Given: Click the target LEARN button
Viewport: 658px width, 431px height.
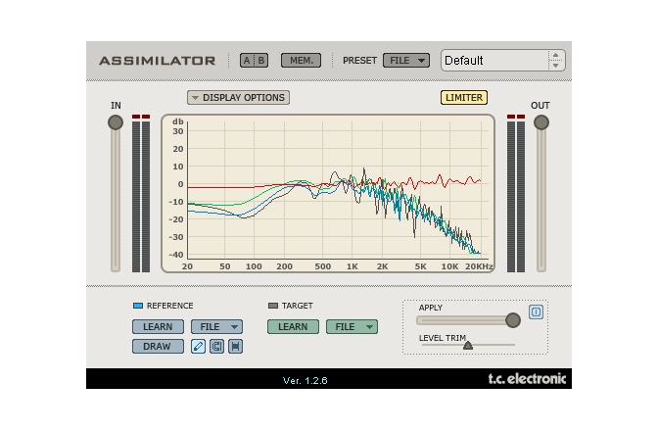Looking at the screenshot, I should (x=293, y=326).
